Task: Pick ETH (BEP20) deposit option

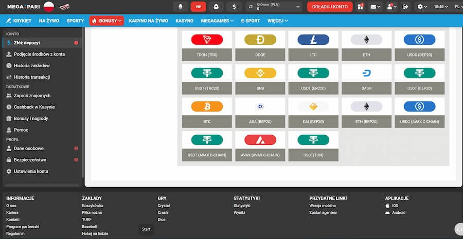Action: point(366,113)
